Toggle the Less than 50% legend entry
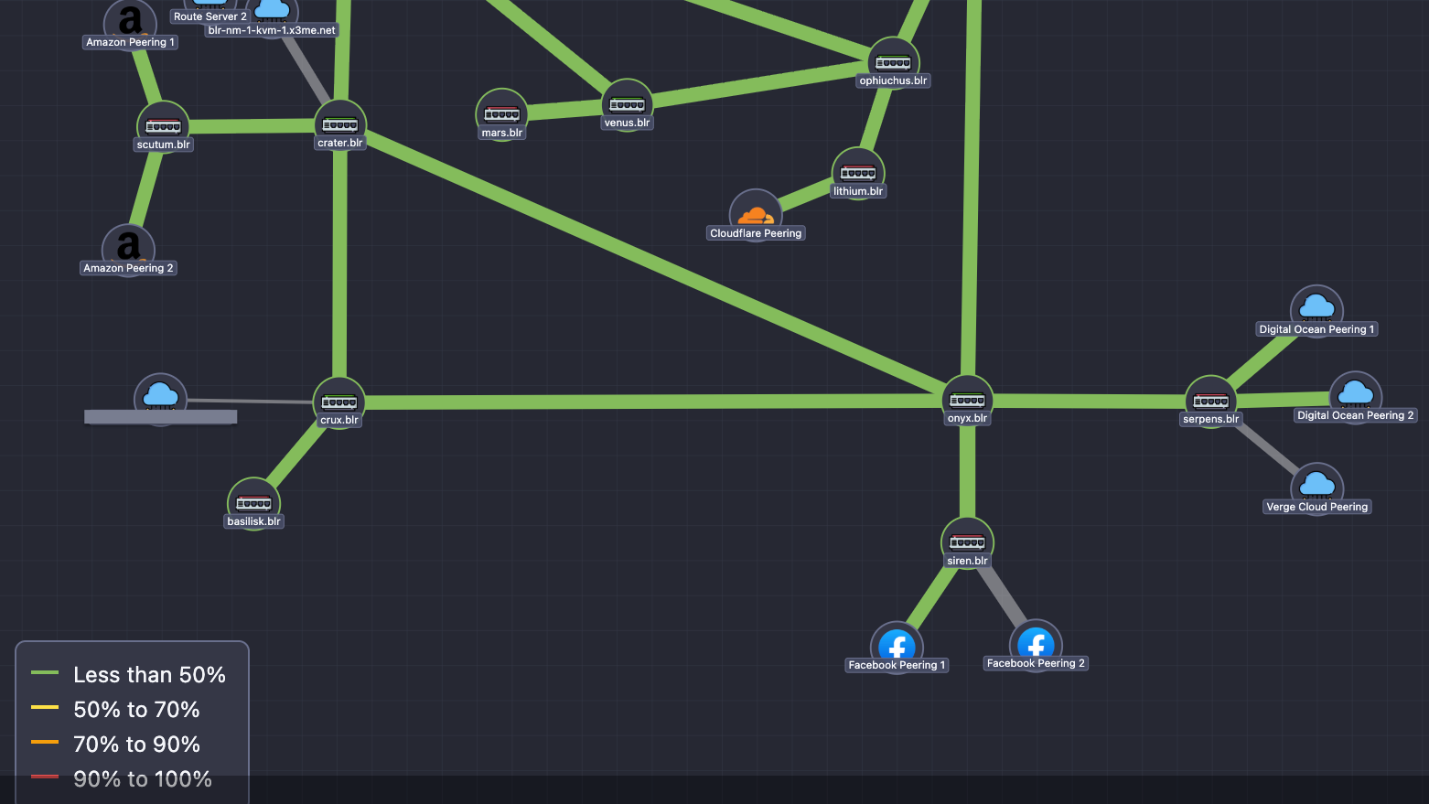The image size is (1429, 804). 149,674
